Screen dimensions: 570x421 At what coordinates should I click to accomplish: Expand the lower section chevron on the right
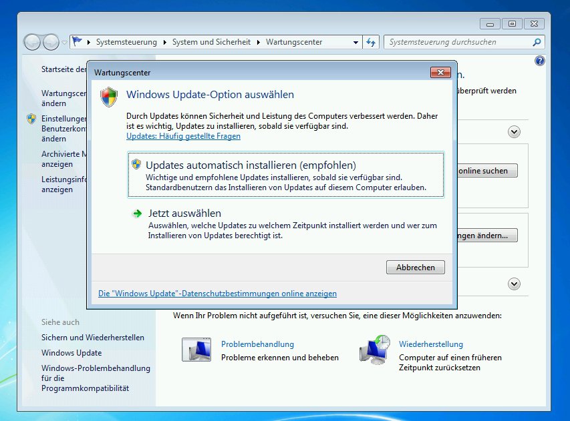coord(514,284)
